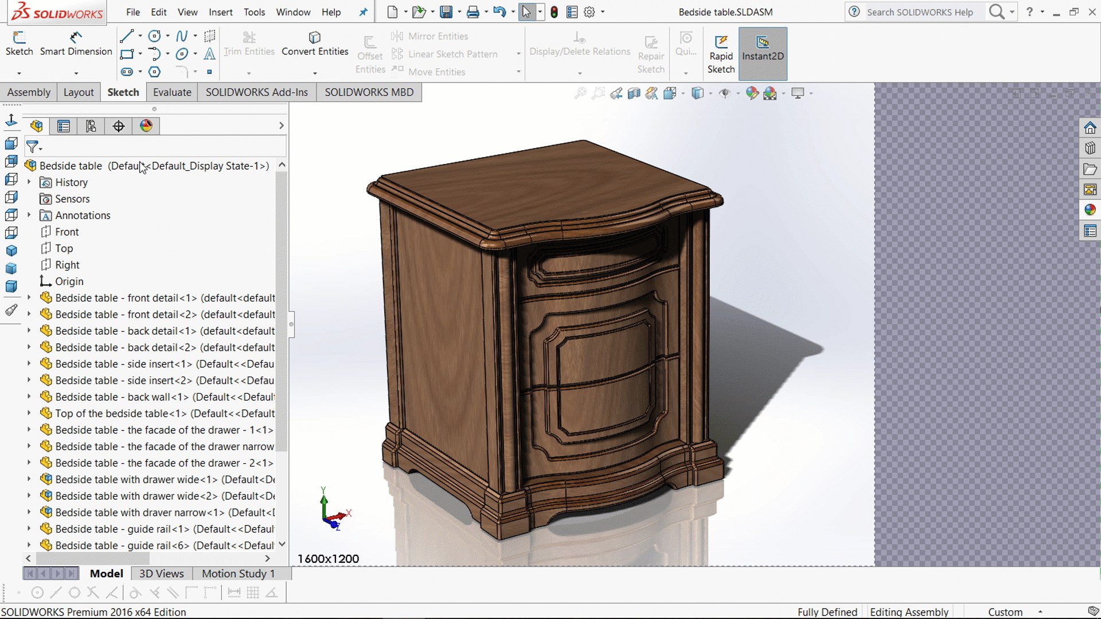Click the Print icon in toolbar

[473, 11]
